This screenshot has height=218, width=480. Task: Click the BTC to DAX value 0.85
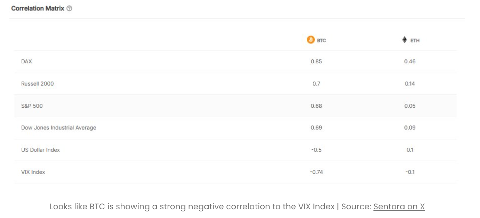[316, 61]
